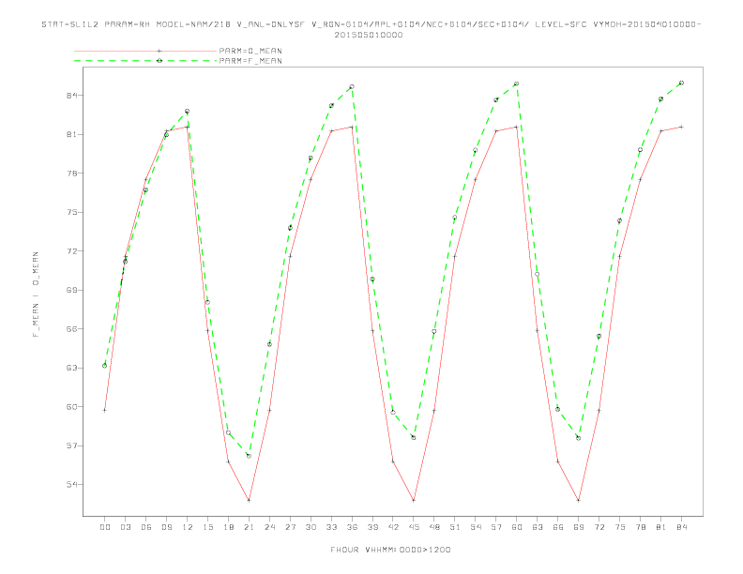Click the x-axis hour label 54

pyautogui.click(x=476, y=527)
